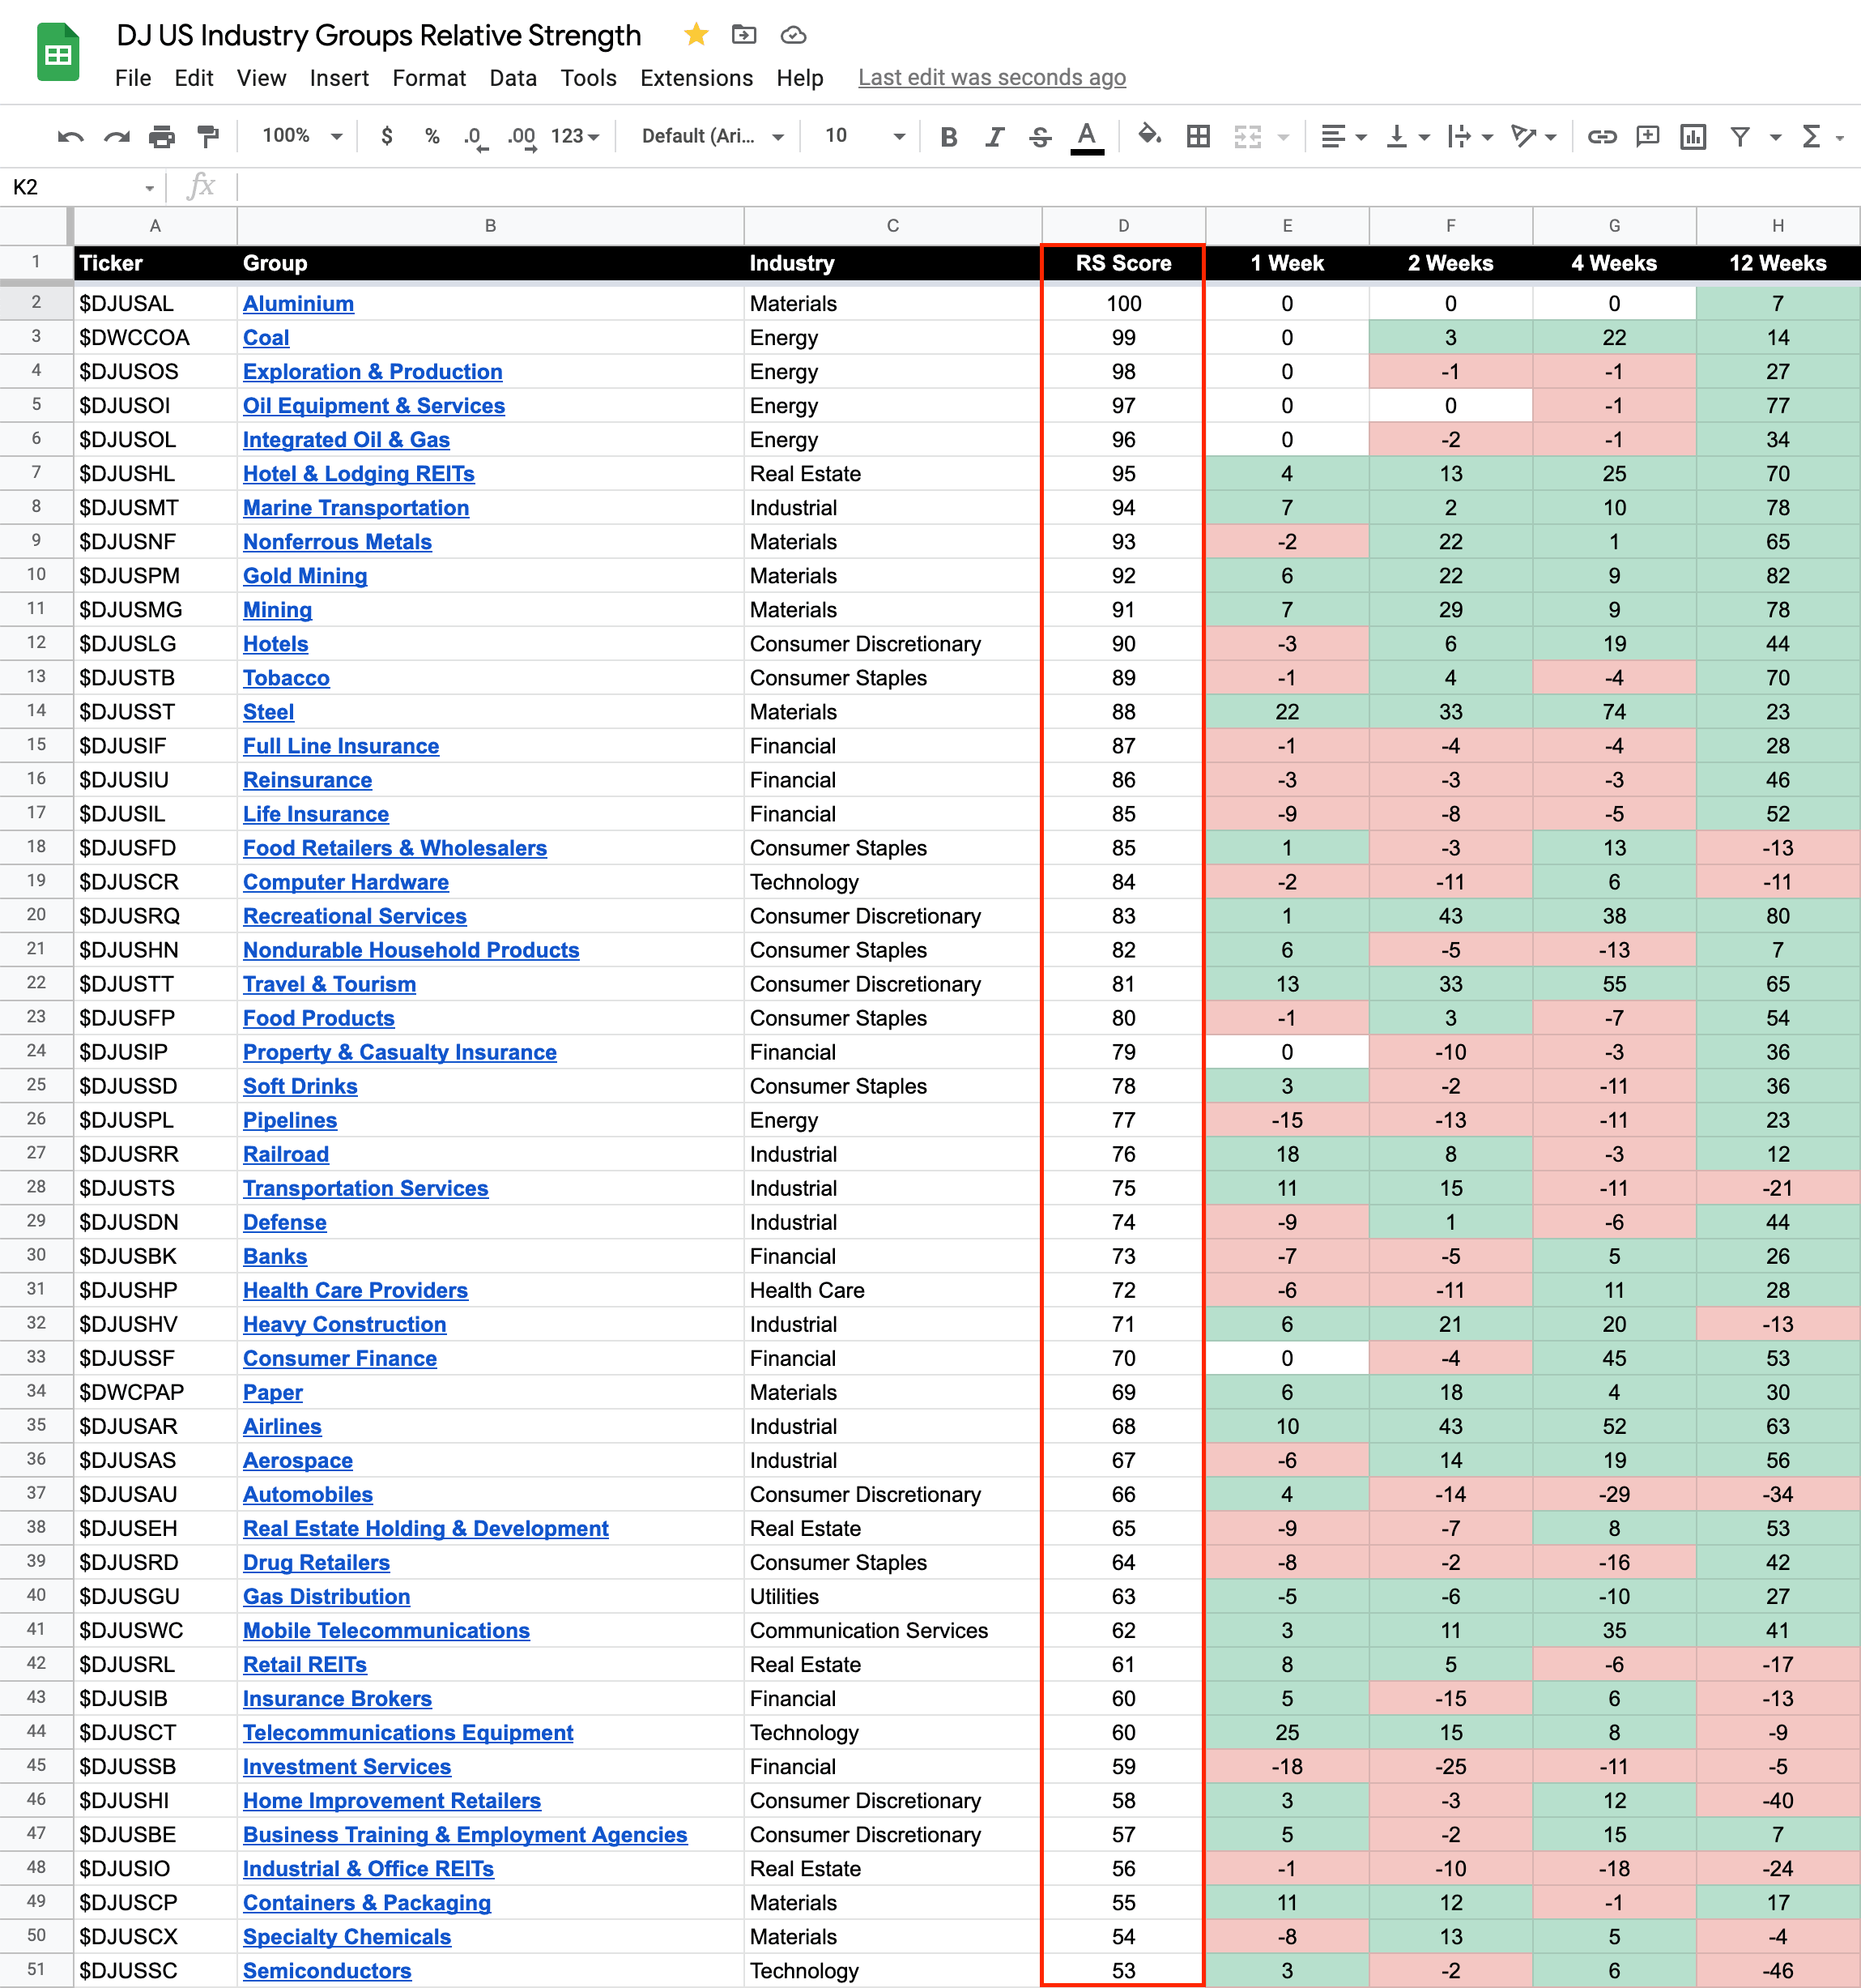This screenshot has width=1861, height=1988.
Task: Click the Insert comment icon
Action: (1647, 136)
